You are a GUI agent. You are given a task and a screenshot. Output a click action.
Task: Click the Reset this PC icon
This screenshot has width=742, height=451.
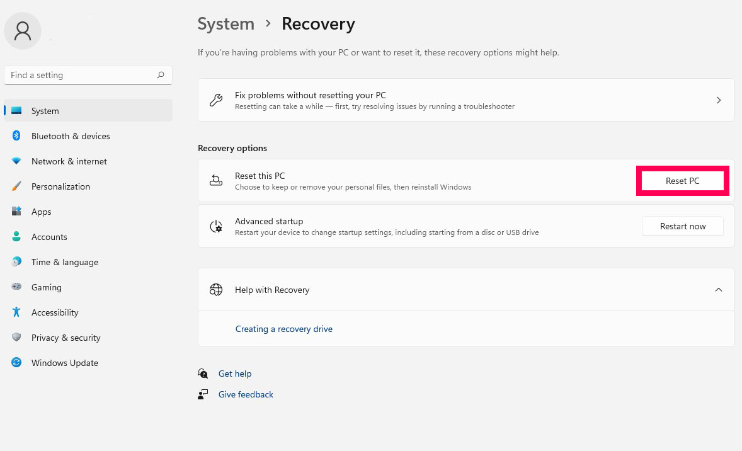point(216,180)
